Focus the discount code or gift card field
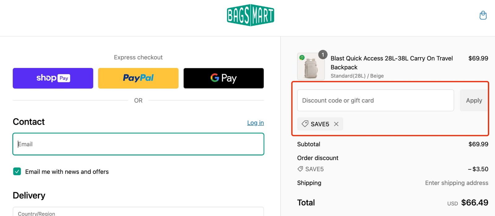 point(375,100)
